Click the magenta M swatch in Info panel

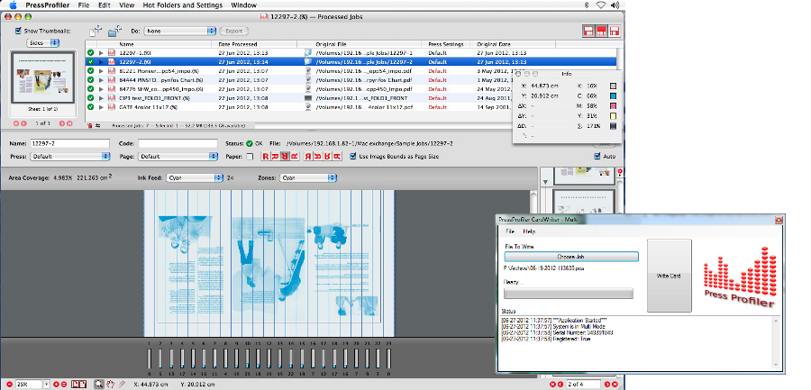pyautogui.click(x=613, y=106)
